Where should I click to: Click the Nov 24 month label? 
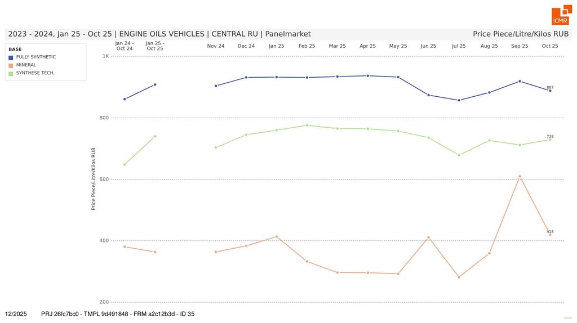216,46
